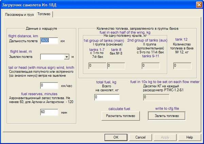Viewport: 204px width, 144px height.
Task: Click the 'fuel in each half of the wing, kg' text
Action: pos(125,33)
